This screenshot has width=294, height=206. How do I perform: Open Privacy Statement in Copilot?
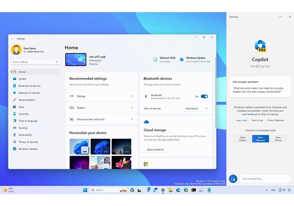(x=276, y=120)
